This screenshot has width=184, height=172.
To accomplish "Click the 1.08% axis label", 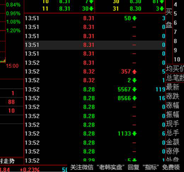I will 13,22.
